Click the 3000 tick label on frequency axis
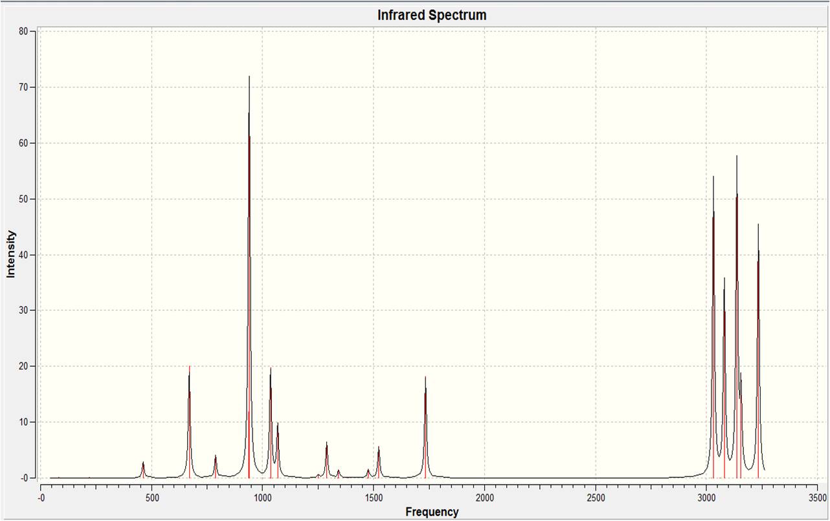This screenshot has height=521, width=830. click(707, 497)
